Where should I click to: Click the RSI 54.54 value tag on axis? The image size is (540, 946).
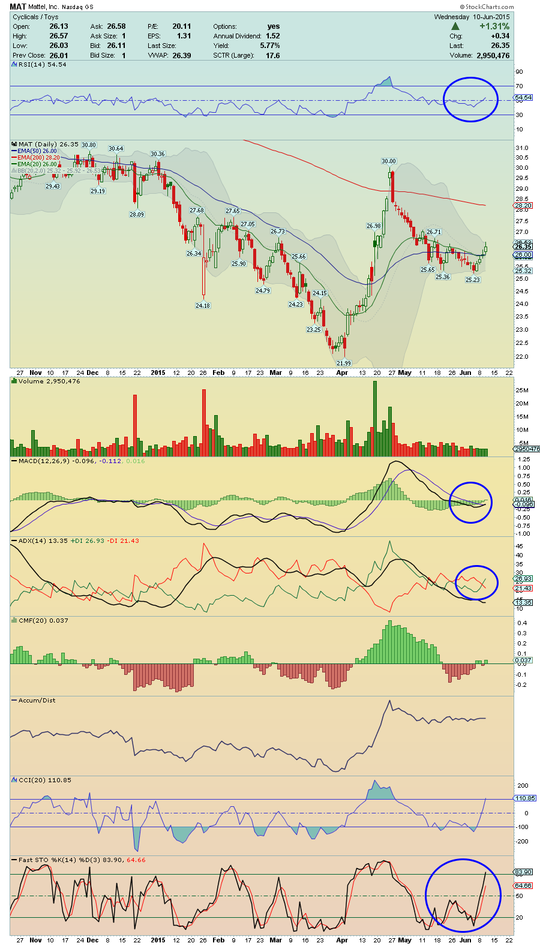(523, 97)
